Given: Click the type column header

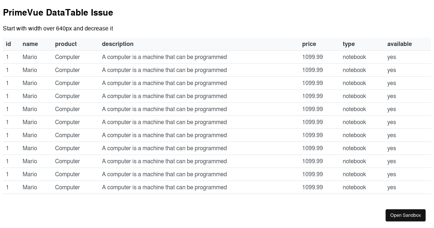Looking at the screenshot, I should pos(349,44).
